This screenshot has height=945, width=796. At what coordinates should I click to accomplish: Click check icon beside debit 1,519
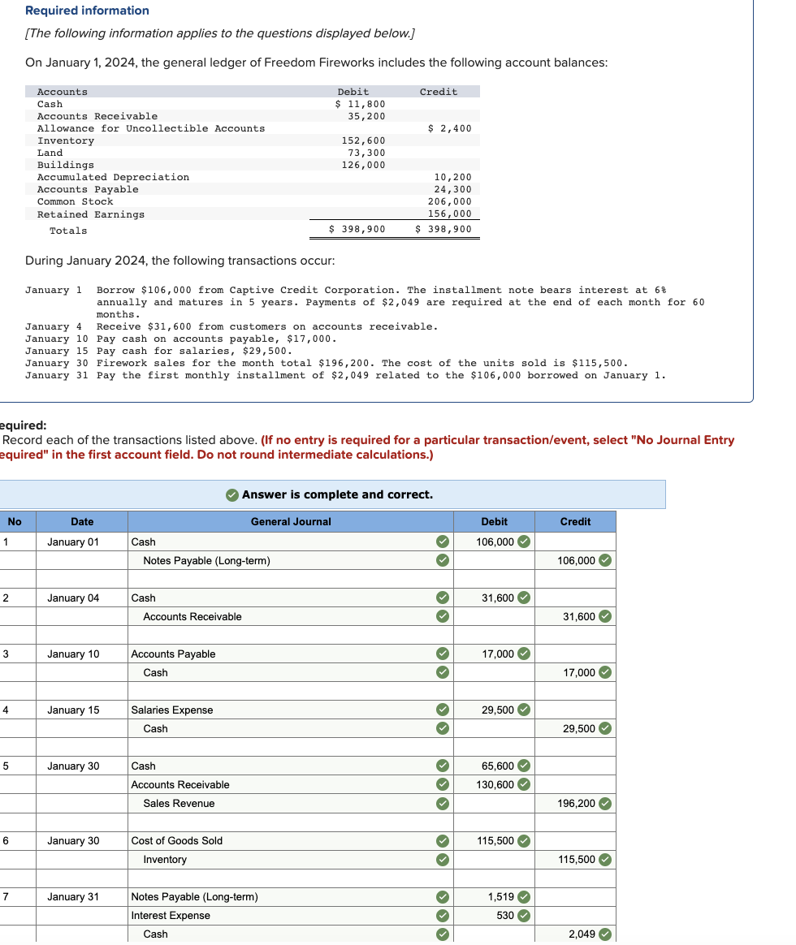524,897
